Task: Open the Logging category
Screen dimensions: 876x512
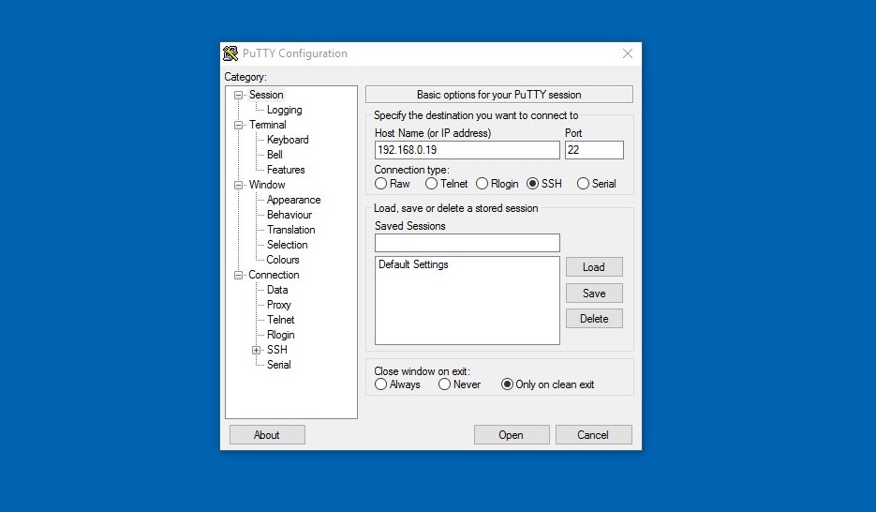Action: click(x=285, y=110)
